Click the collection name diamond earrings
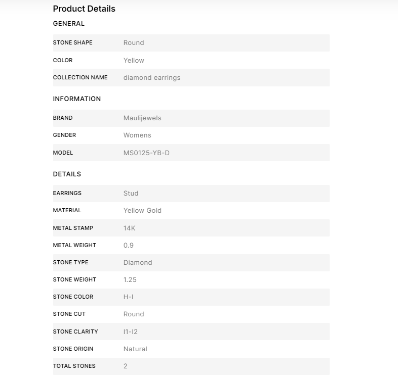398x379 pixels. pyautogui.click(x=152, y=78)
